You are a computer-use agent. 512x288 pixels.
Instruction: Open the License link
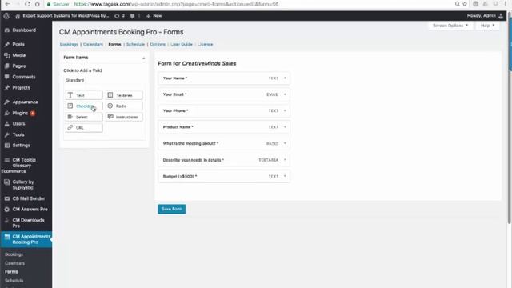(x=206, y=45)
